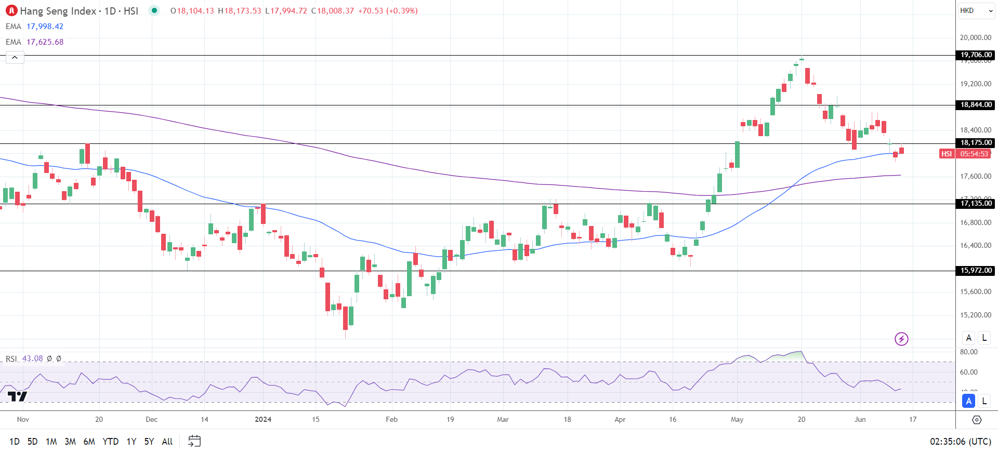Click the EMA 17,625.68 indicator legend
The width and height of the screenshot is (998, 452).
click(35, 42)
